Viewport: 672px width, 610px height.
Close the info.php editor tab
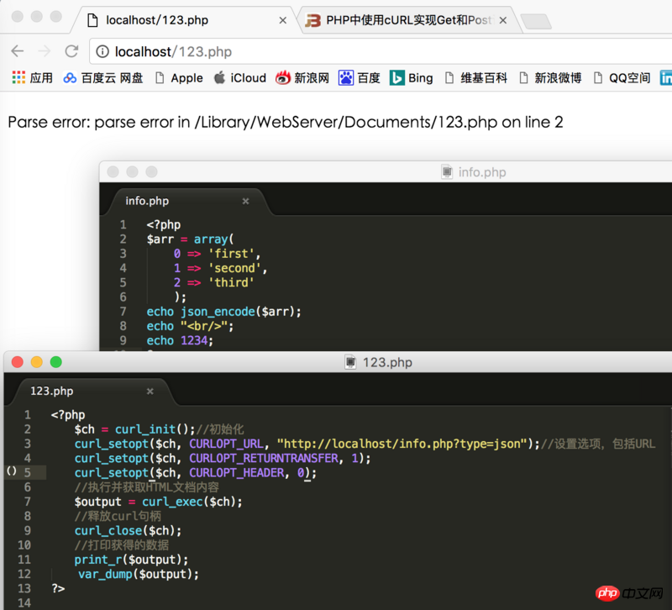[245, 202]
